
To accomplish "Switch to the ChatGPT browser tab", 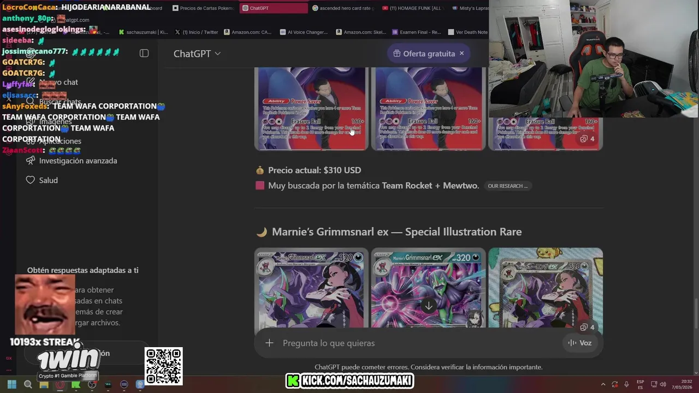I will point(273,8).
